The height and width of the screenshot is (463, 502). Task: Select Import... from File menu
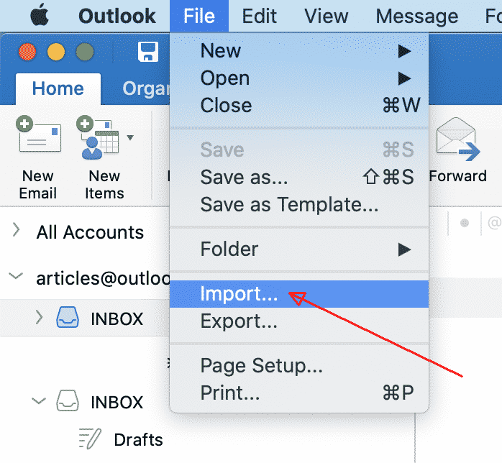point(299,294)
